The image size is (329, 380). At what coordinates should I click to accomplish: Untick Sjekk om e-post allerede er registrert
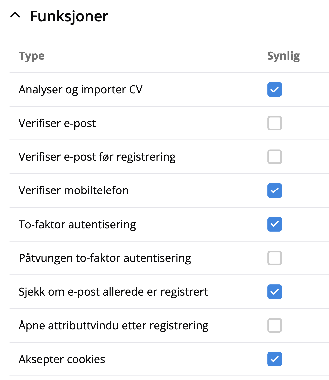coord(274,292)
